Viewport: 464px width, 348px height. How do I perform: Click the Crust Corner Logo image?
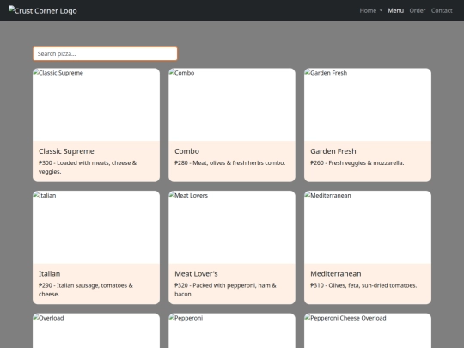tap(43, 10)
